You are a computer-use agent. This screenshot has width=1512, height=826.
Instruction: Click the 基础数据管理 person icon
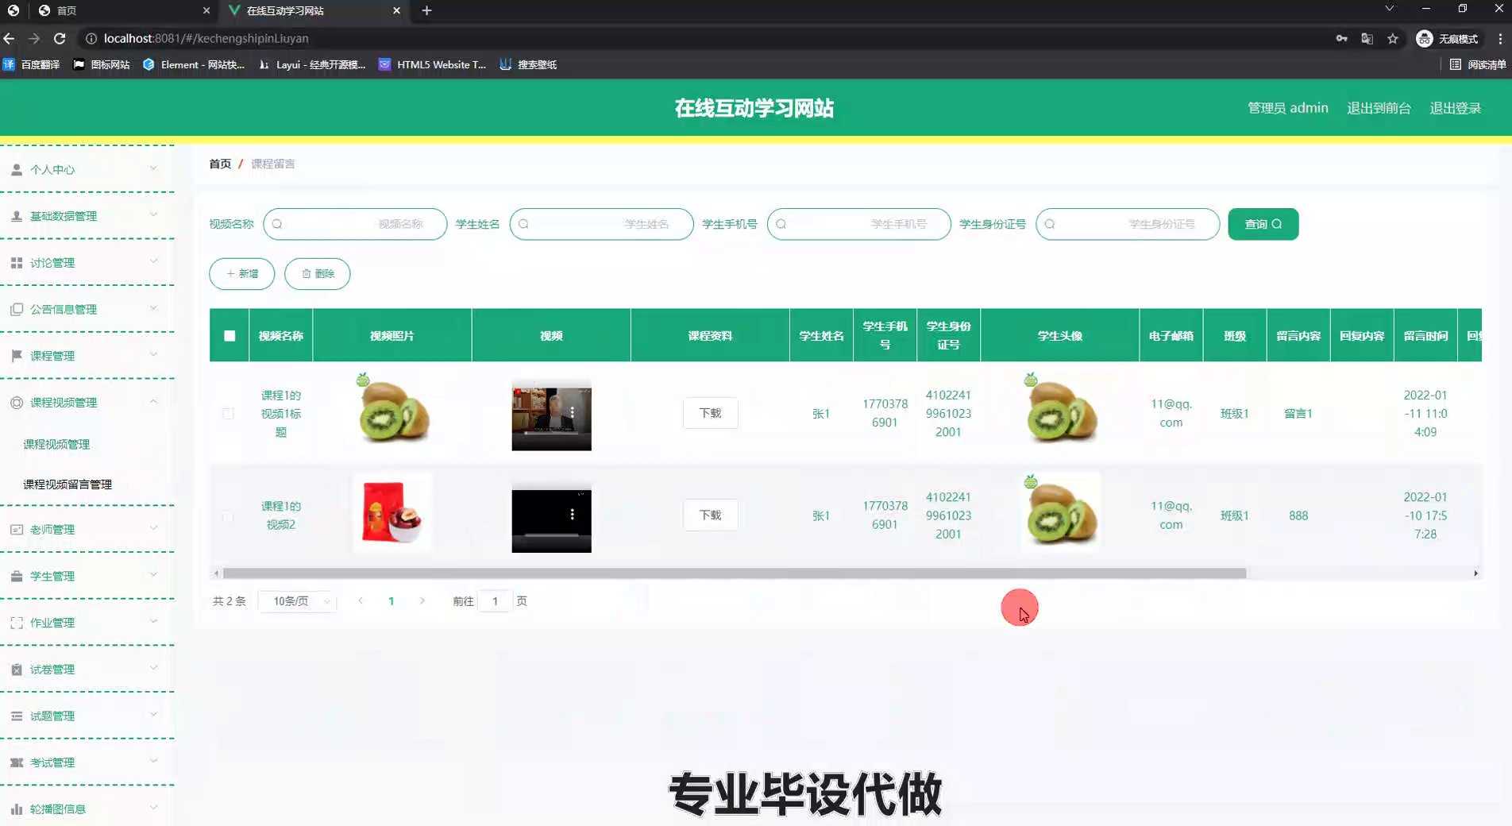pyautogui.click(x=17, y=216)
